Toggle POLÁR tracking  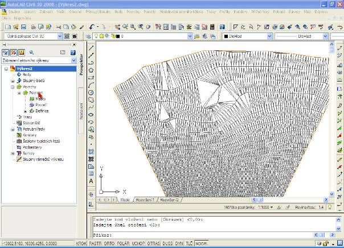tap(123, 243)
